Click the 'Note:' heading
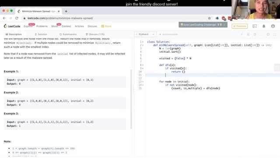The height and width of the screenshot is (158, 280). pyautogui.click(x=7, y=141)
